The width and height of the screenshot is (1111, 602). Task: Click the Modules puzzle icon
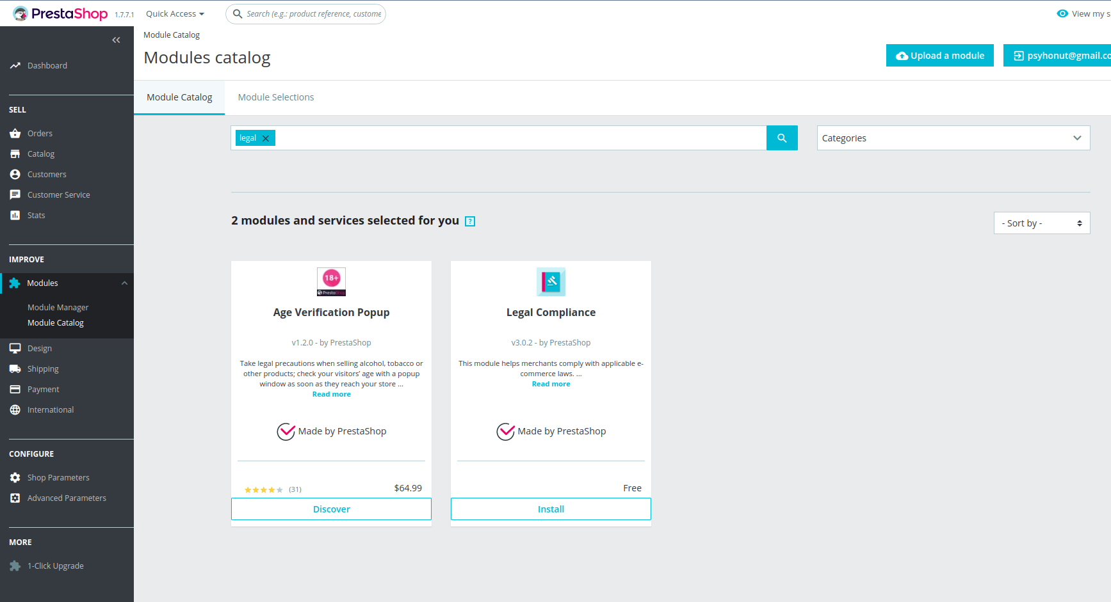[15, 283]
